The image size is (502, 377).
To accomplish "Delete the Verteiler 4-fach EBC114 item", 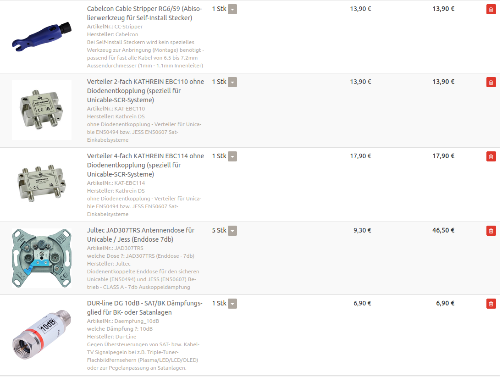I will (491, 156).
